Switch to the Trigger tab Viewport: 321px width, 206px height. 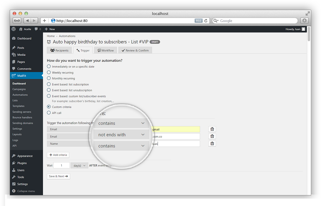(x=83, y=50)
